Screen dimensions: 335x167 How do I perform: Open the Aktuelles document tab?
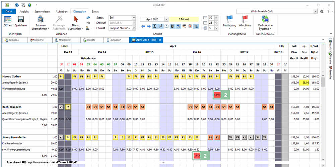point(14,40)
